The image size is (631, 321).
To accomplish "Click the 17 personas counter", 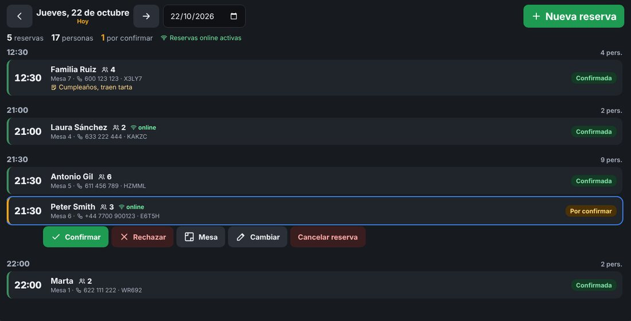I will point(72,38).
